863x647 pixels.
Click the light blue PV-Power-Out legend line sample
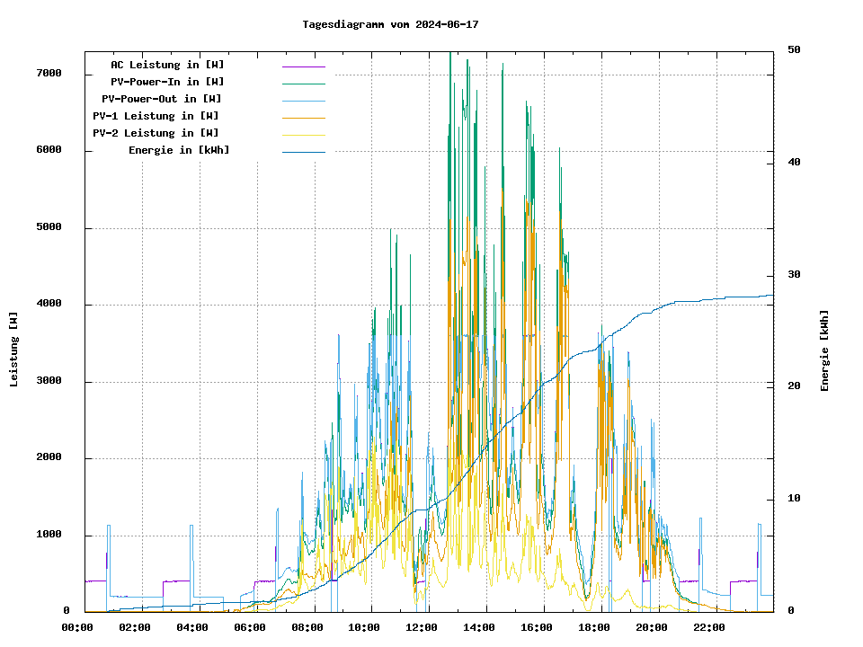pos(303,101)
